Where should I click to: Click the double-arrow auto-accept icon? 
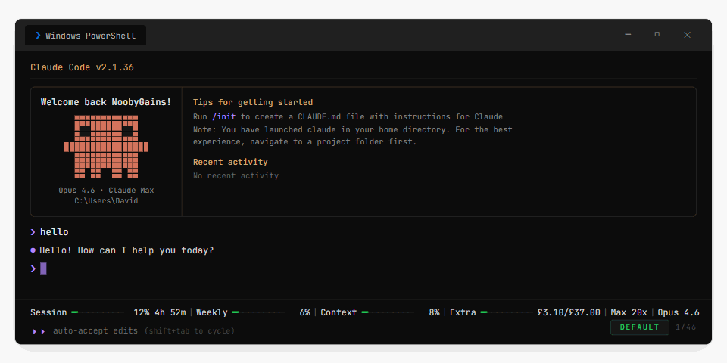point(39,331)
